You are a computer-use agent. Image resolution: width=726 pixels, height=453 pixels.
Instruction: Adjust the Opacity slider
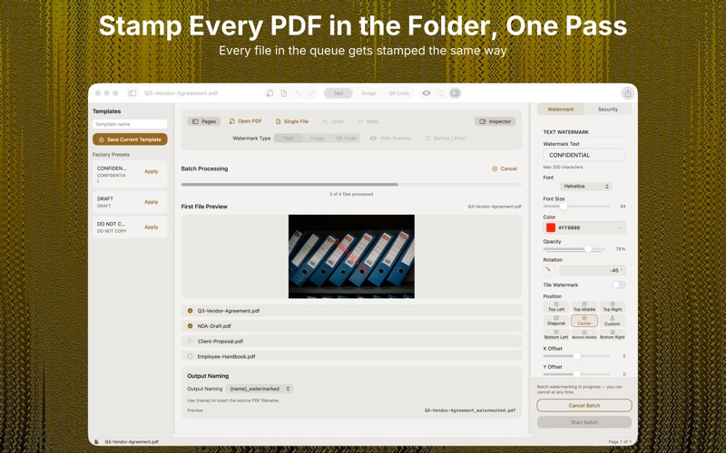click(x=574, y=249)
